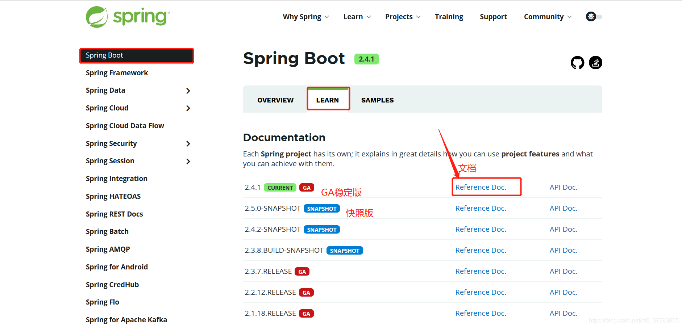Open Reference Doc. for 2.5.0-SNAPSHOT
The width and height of the screenshot is (682, 327).
(481, 208)
